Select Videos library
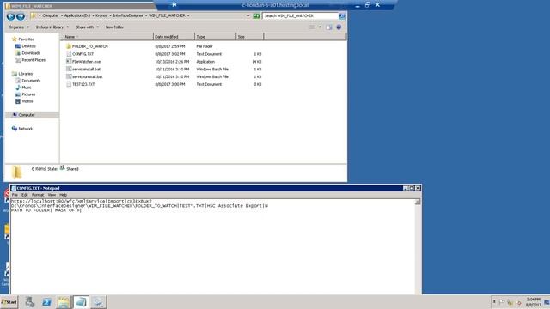Image resolution: width=550 pixels, height=309 pixels. click(27, 101)
